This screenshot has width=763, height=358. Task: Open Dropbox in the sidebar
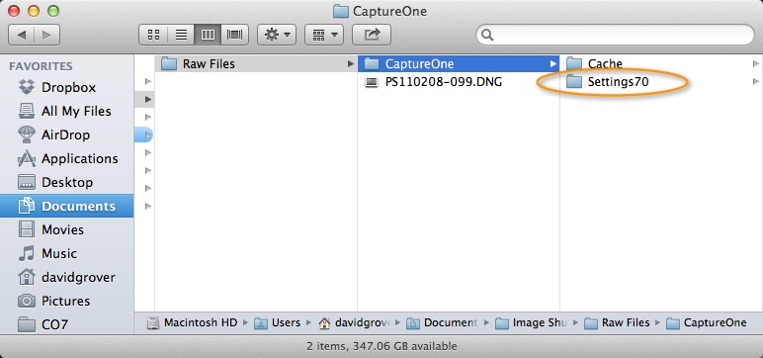66,88
